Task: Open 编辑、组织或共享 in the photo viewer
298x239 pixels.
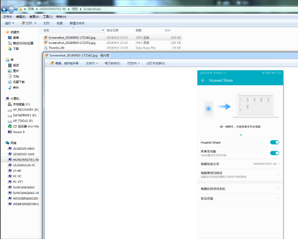Action: (x=64, y=63)
